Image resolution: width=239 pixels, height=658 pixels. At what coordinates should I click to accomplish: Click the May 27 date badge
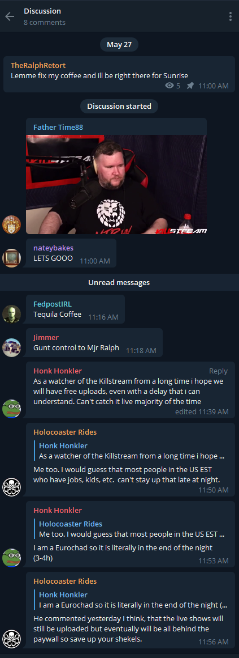point(119,44)
